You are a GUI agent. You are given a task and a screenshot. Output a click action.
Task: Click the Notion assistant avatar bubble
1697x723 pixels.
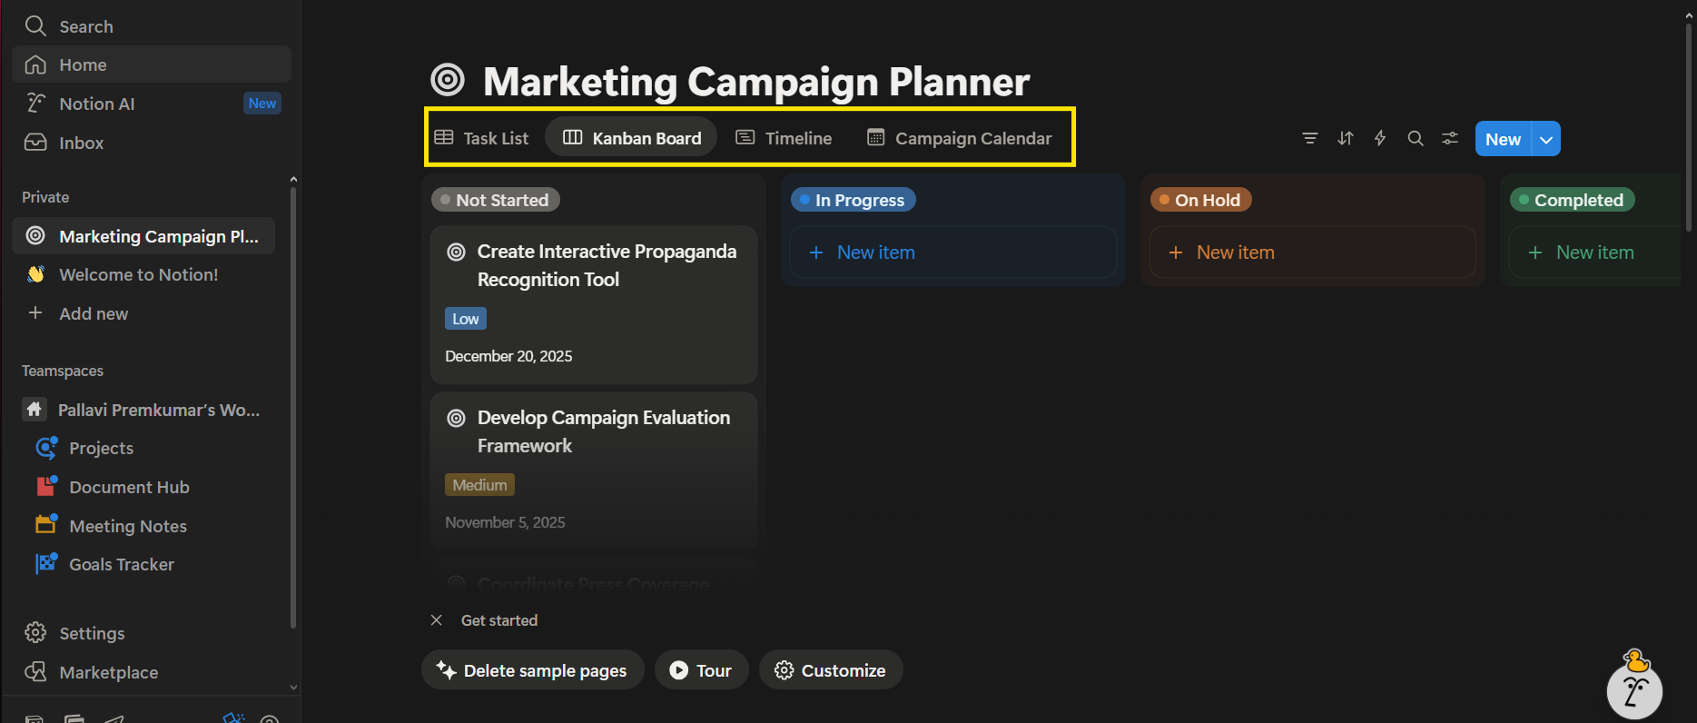[1634, 689]
